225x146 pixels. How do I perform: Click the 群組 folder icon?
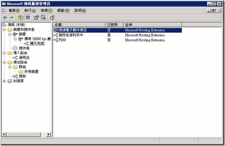(x=15, y=67)
